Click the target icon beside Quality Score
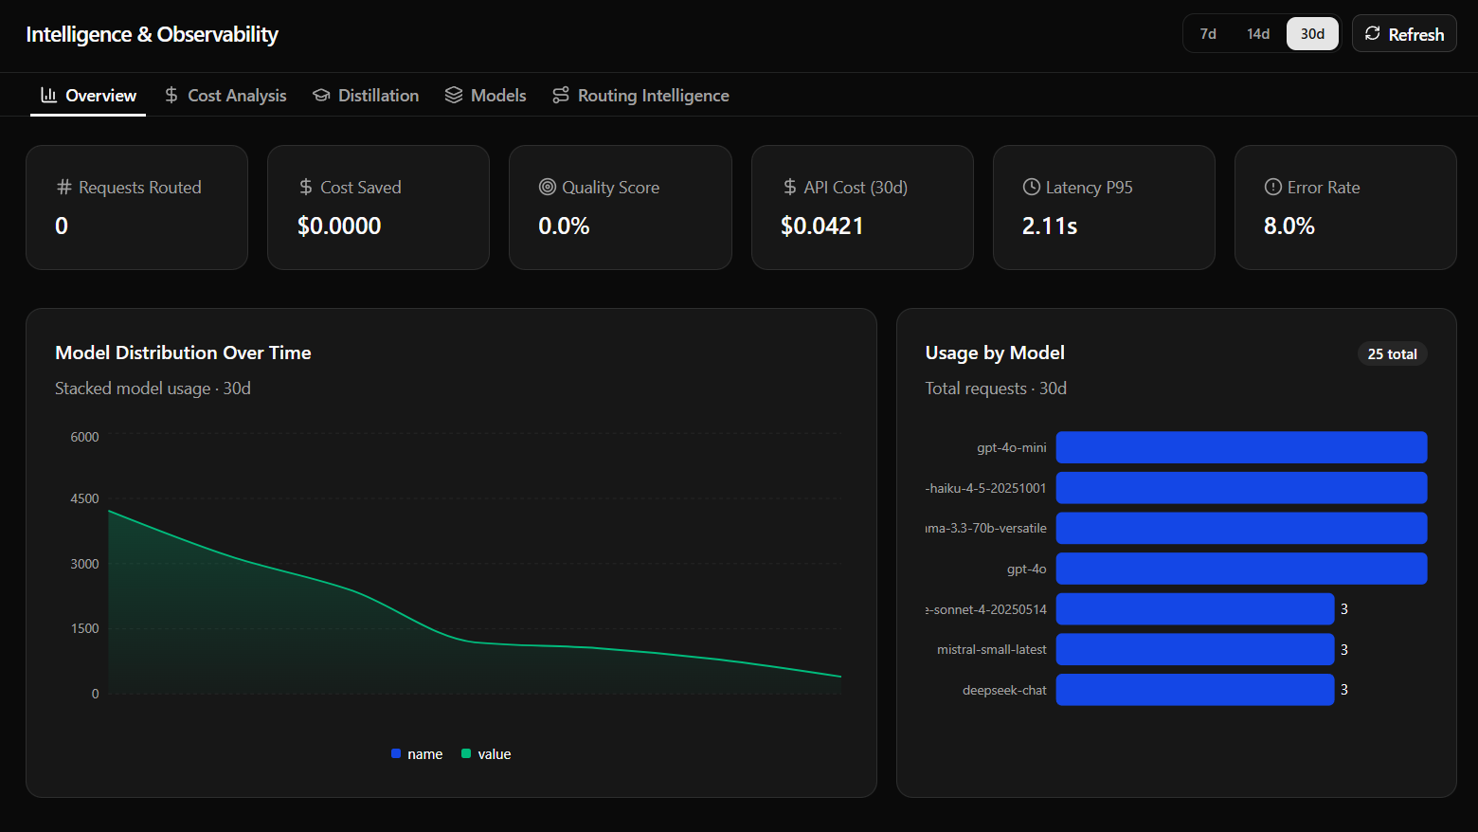This screenshot has width=1478, height=832. pyautogui.click(x=548, y=187)
